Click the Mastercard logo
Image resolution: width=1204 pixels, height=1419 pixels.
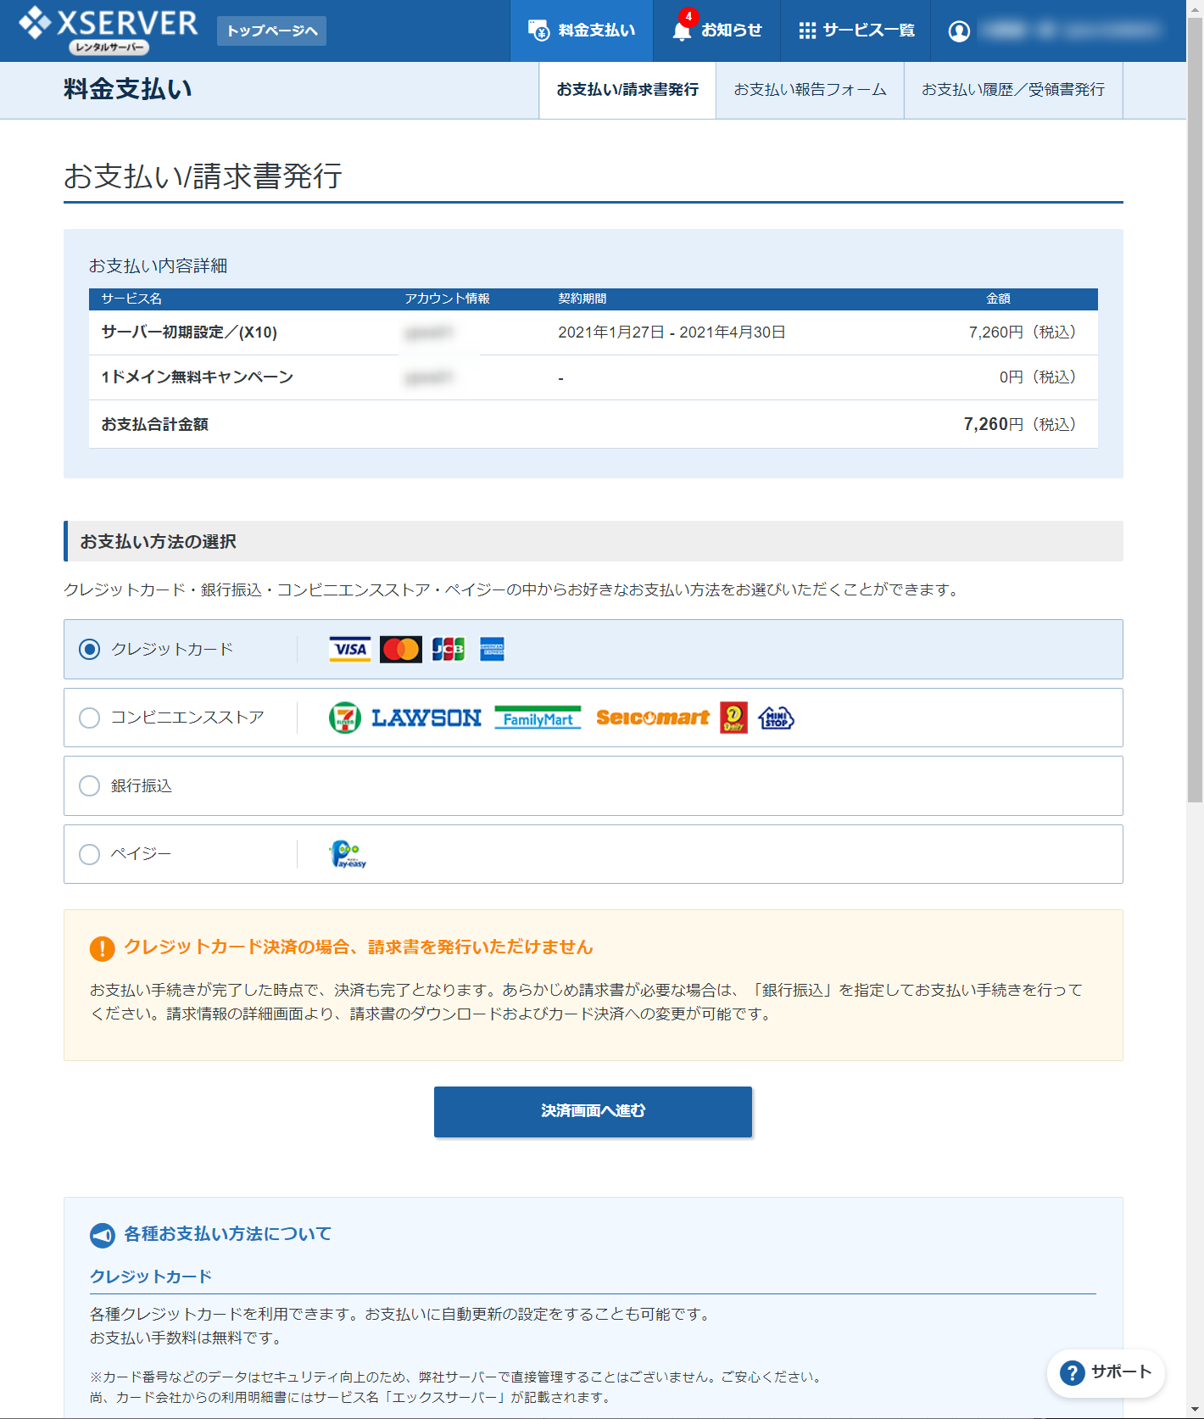pyautogui.click(x=401, y=650)
